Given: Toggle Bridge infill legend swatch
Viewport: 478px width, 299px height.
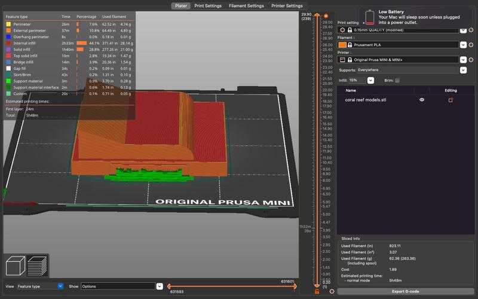Looking at the screenshot, I should (8, 62).
